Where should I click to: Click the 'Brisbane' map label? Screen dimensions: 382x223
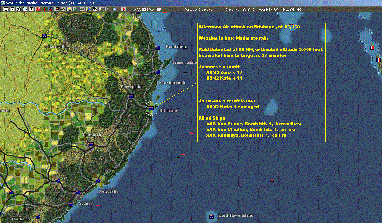click(x=168, y=111)
